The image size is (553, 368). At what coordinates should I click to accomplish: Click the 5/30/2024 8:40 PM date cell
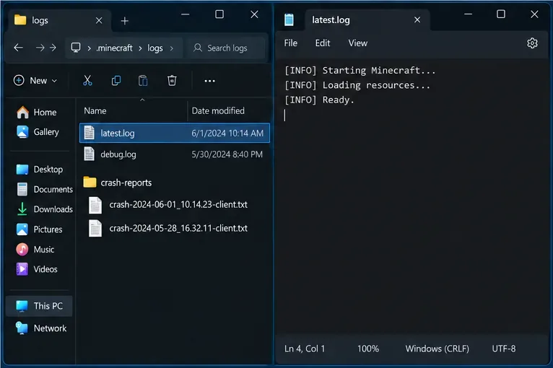coord(227,154)
